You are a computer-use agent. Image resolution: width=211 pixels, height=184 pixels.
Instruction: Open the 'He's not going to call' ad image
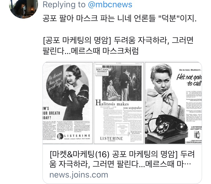coord(173,103)
